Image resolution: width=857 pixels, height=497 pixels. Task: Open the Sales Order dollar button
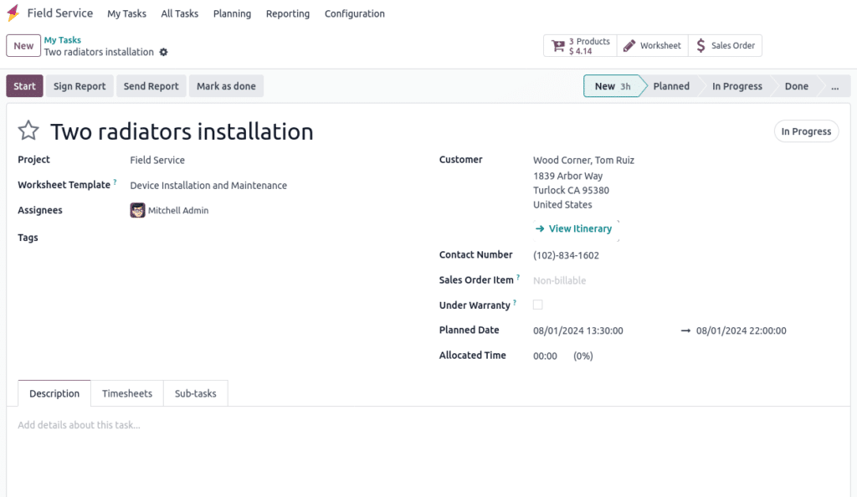725,46
